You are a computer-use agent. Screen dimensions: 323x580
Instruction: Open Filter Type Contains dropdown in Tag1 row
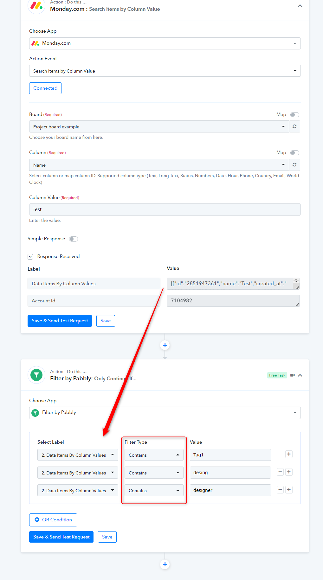(x=154, y=455)
